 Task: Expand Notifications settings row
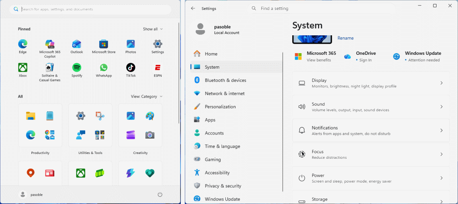pyautogui.click(x=371, y=130)
